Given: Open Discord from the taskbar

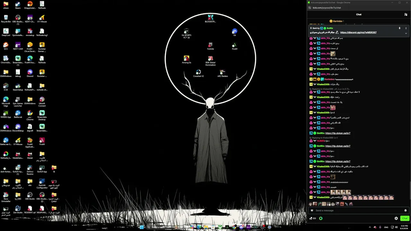Looking at the screenshot, I should (241, 227).
